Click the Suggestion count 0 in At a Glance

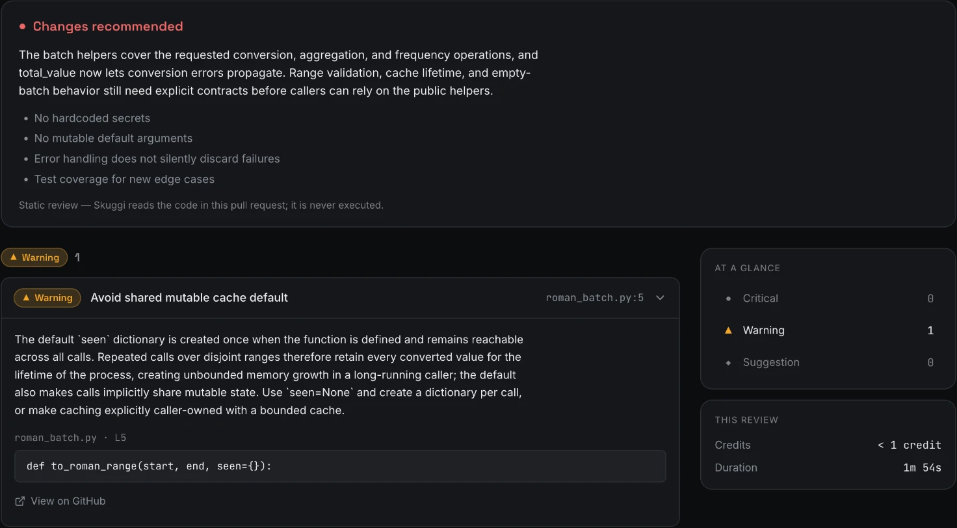point(930,362)
